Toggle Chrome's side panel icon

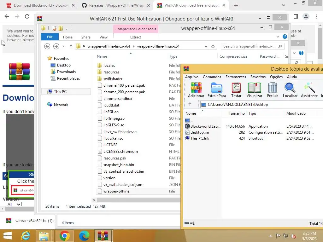point(296,16)
